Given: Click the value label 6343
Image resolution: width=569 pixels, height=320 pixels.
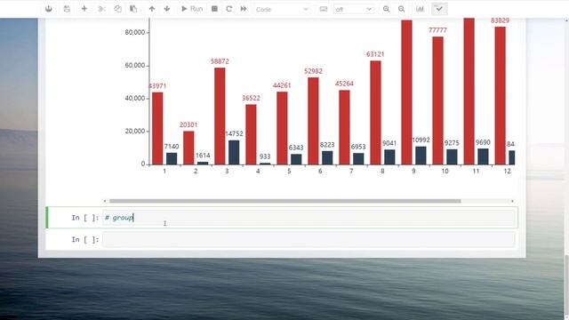Looking at the screenshot, I should pos(296,148).
